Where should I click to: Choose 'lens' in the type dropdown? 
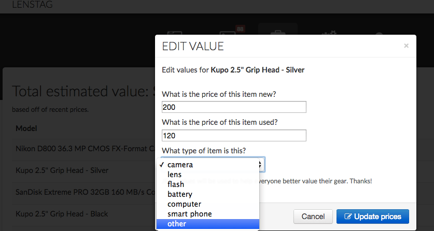[x=175, y=175]
